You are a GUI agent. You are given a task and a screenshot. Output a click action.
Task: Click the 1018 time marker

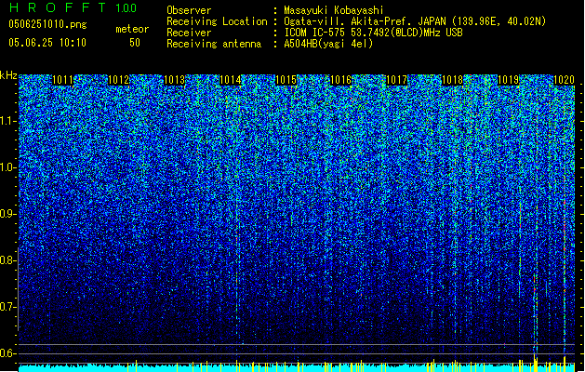click(x=452, y=80)
